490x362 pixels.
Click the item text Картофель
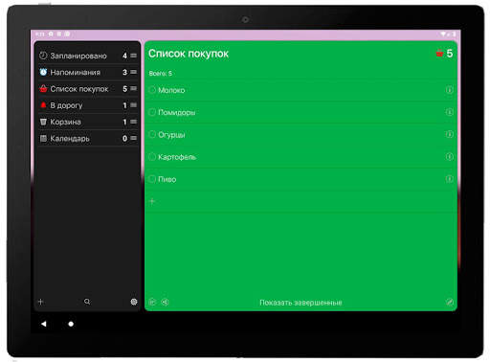(177, 157)
